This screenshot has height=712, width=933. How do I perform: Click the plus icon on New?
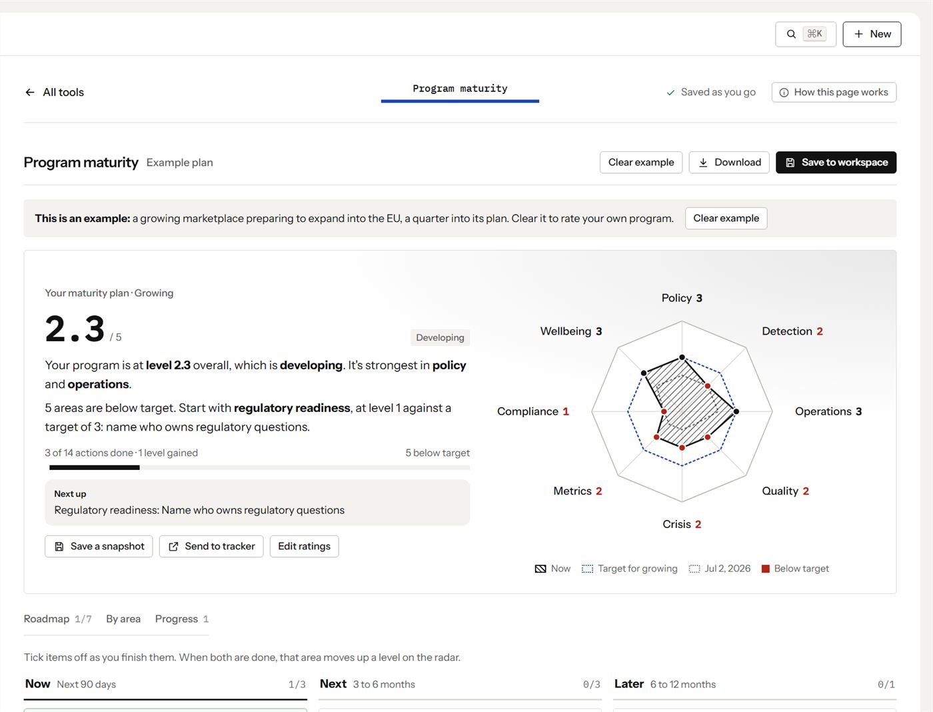click(x=859, y=34)
